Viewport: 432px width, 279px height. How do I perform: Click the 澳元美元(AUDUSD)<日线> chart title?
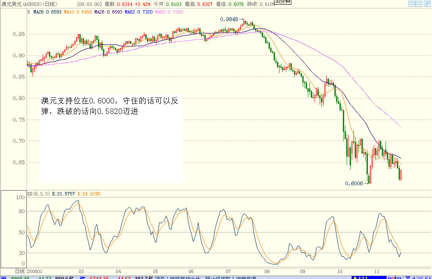[x=29, y=4]
